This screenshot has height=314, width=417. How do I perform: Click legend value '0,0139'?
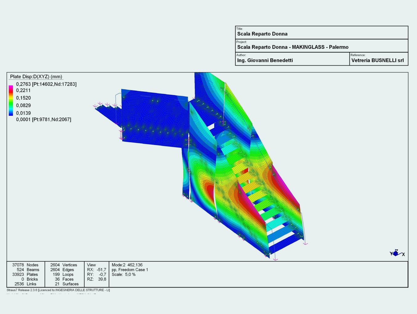pos(23,113)
